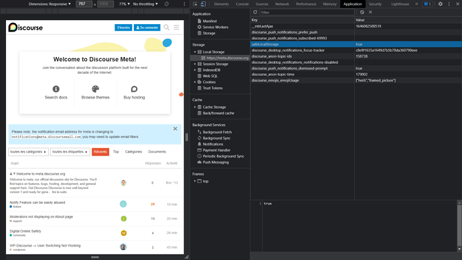Screen dimensions: 462x260
Task: Open the No throttling dropdown
Action: (145, 4)
